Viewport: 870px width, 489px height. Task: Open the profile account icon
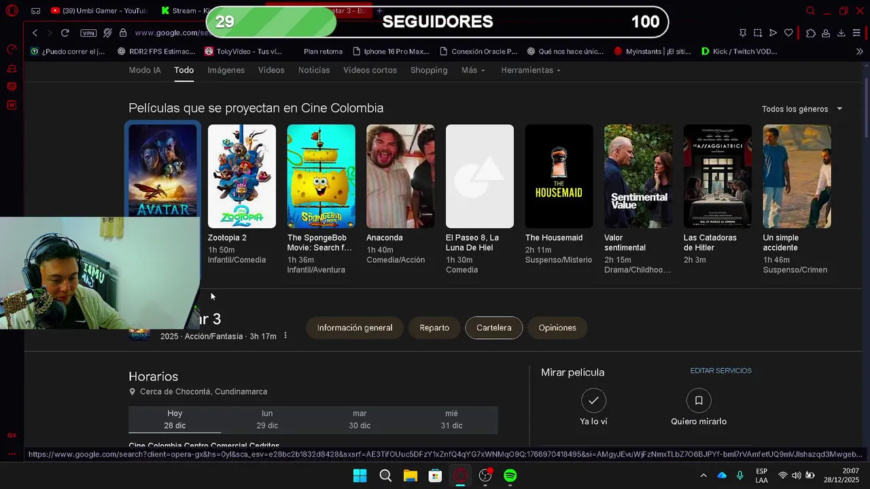826,33
